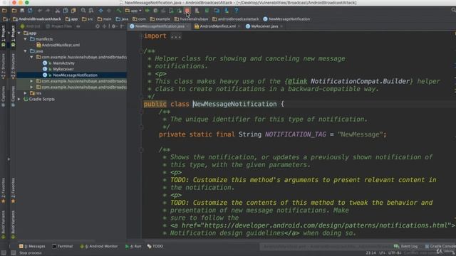Select MyReceiver in the project tree
Image resolution: width=456 pixels, height=256 pixels.
click(x=58, y=69)
